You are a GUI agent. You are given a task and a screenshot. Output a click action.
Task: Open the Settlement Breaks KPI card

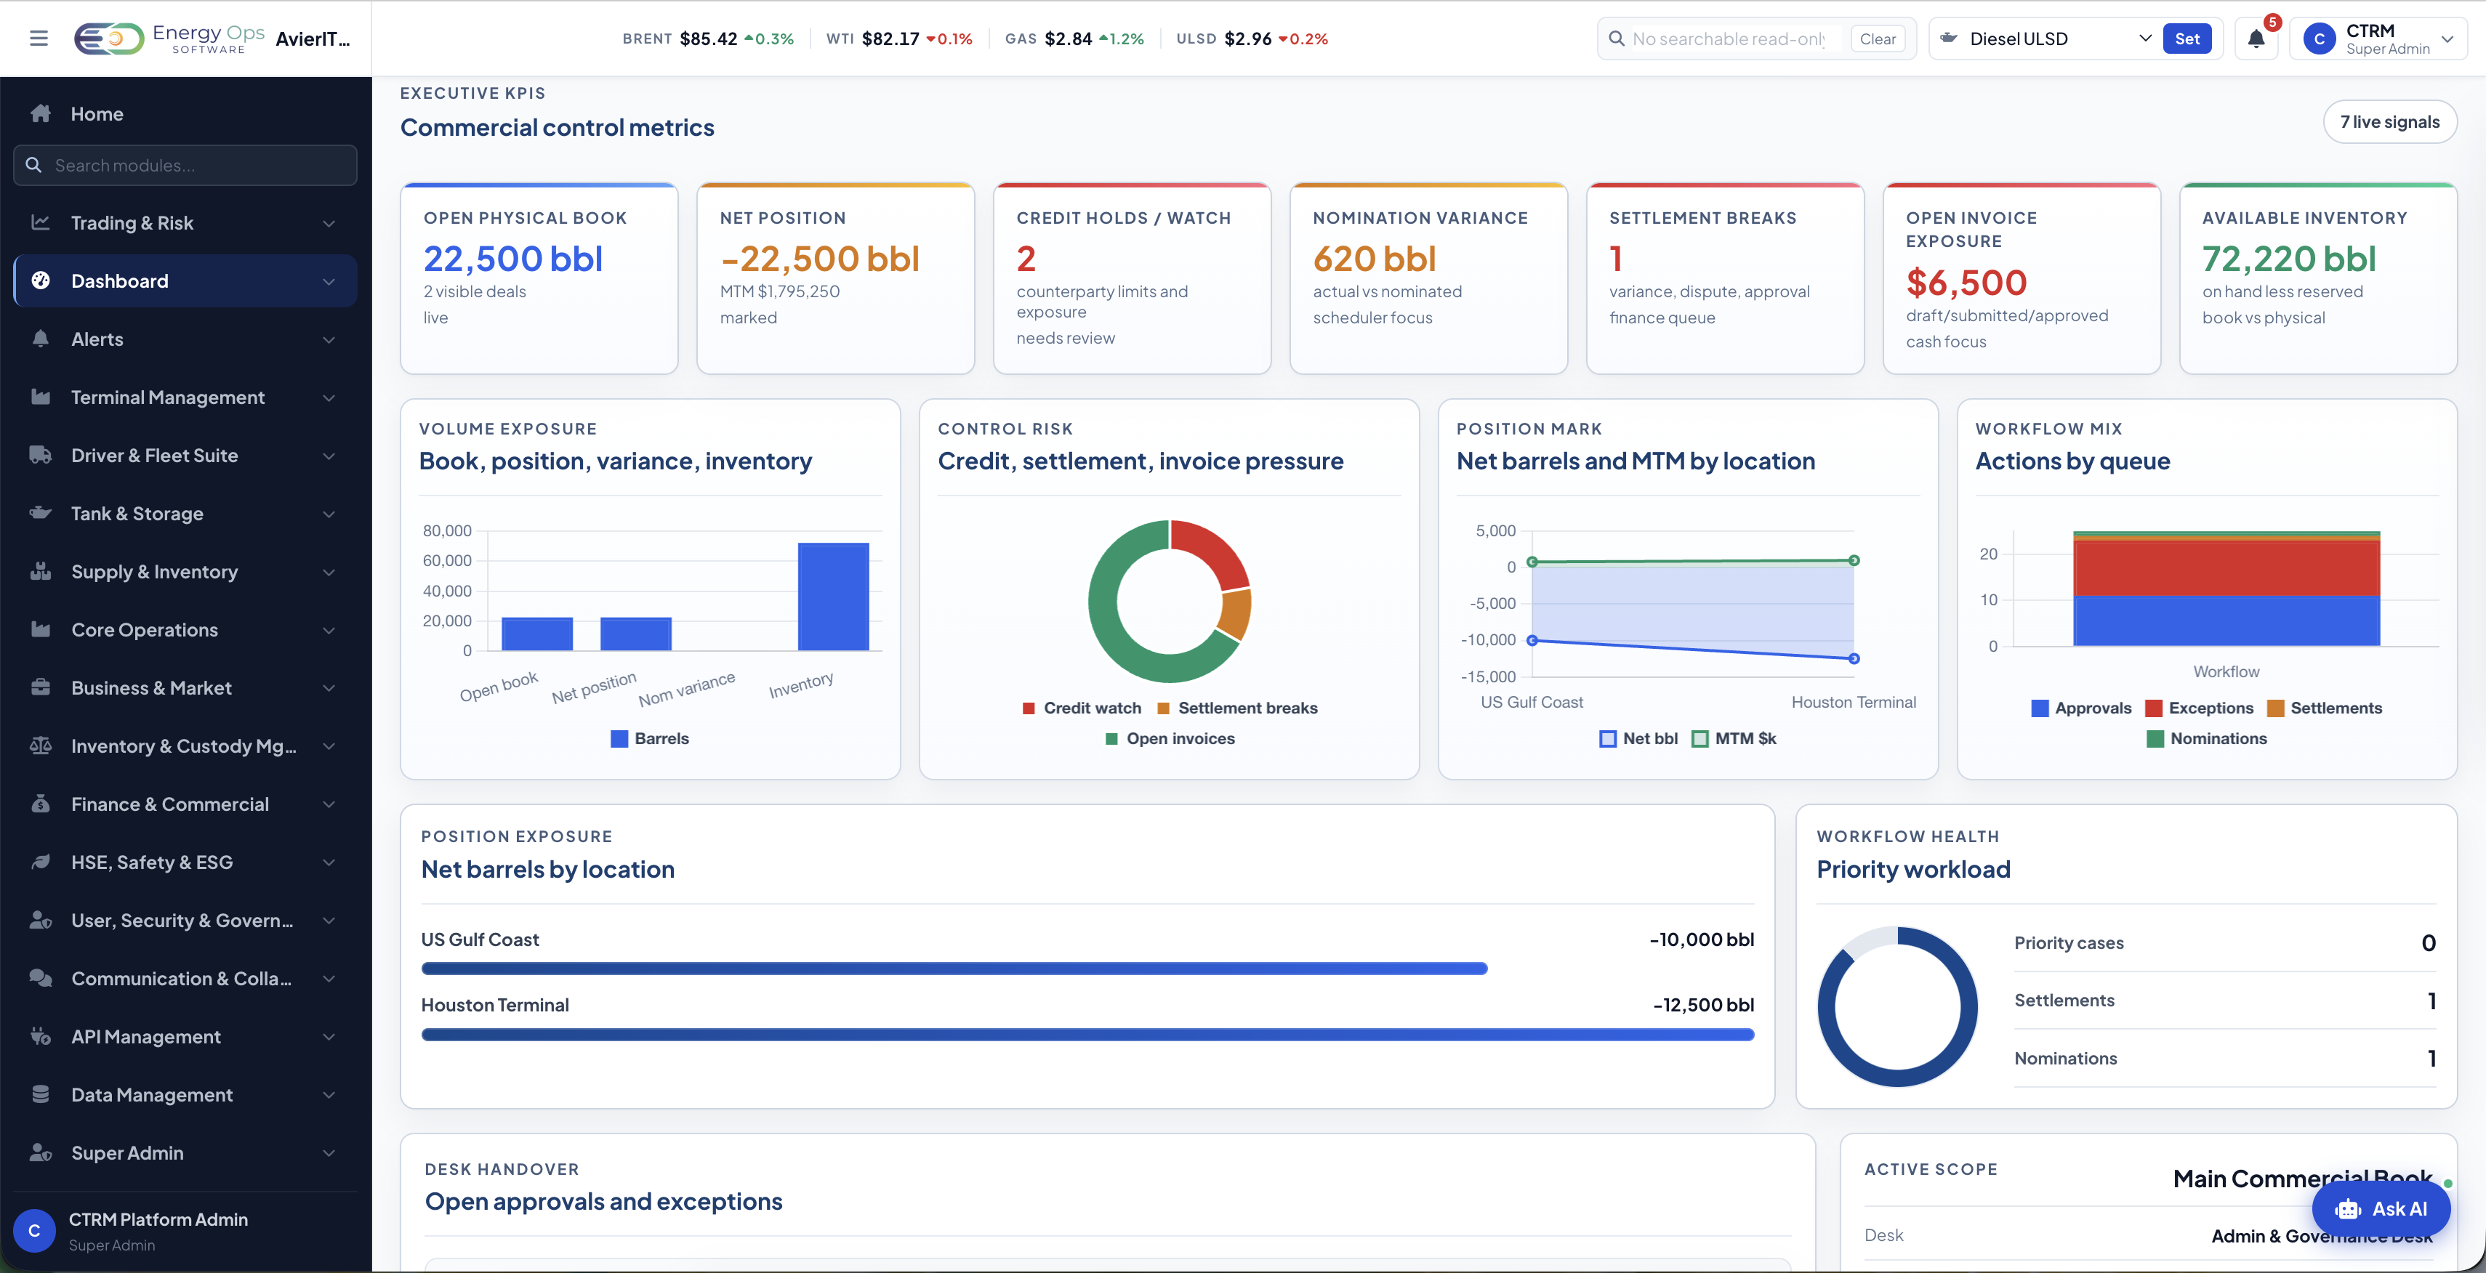pyautogui.click(x=1726, y=279)
